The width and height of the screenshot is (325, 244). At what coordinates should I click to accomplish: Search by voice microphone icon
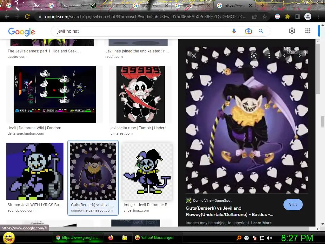[234, 31]
